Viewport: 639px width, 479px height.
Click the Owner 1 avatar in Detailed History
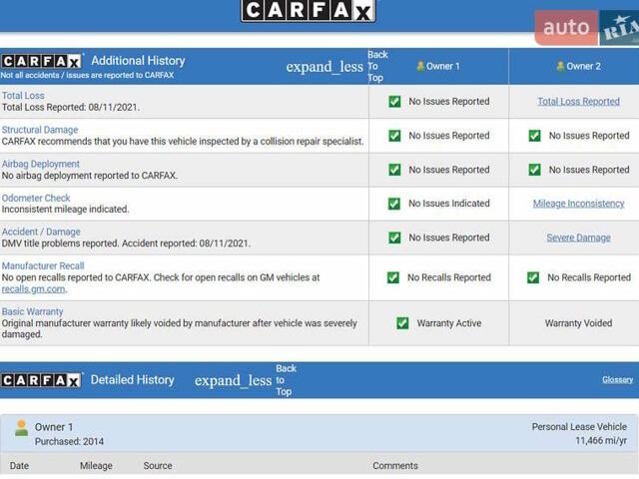pyautogui.click(x=21, y=428)
